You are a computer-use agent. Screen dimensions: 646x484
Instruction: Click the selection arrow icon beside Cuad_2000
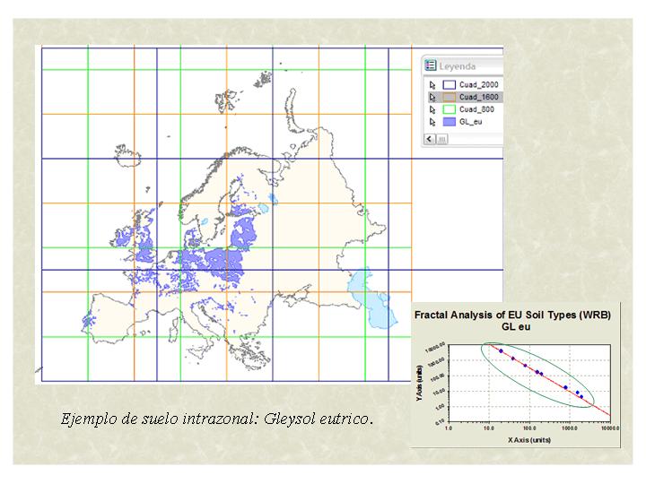coord(432,83)
